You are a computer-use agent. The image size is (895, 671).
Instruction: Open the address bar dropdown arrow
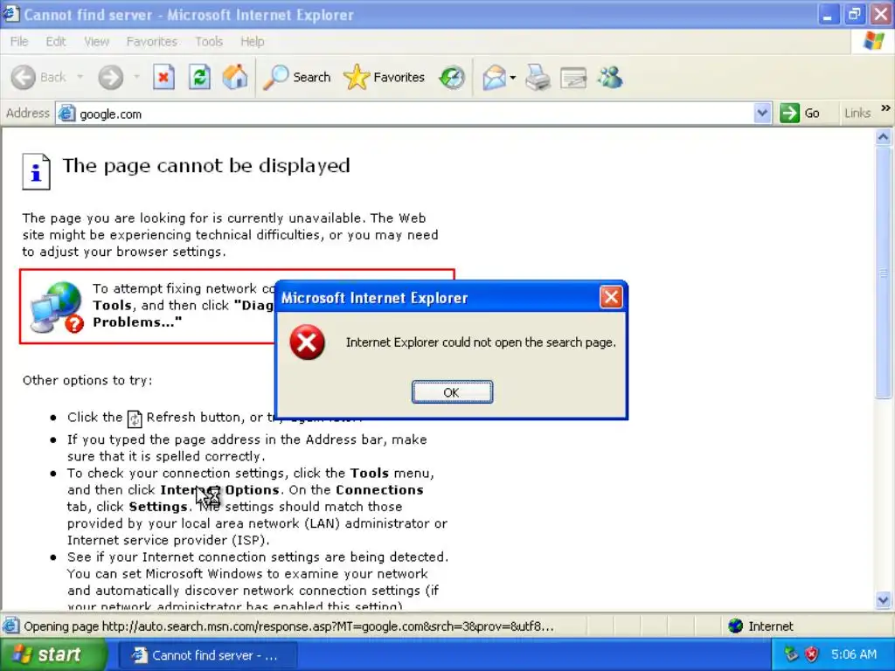click(x=762, y=113)
